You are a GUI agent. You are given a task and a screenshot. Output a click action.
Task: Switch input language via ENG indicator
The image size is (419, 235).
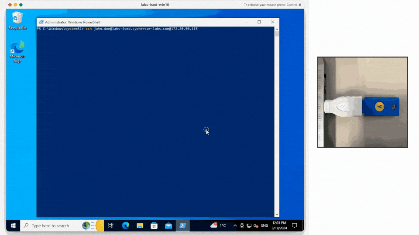(x=264, y=225)
